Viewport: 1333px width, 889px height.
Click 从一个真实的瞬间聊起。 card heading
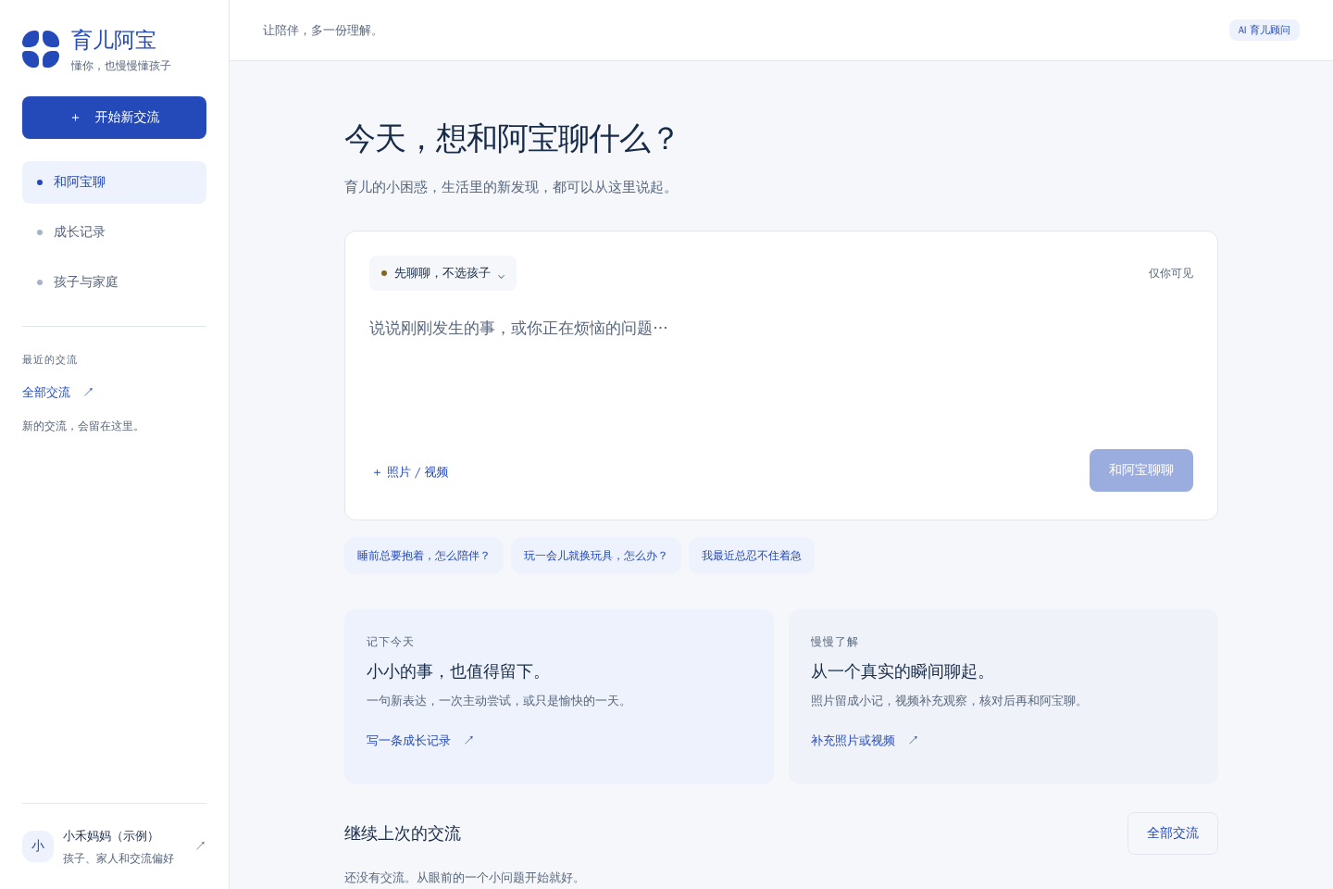click(903, 671)
